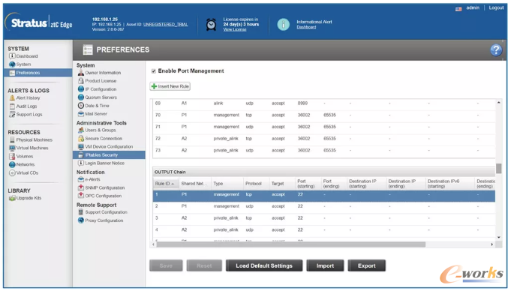
Task: Click the Mail Server icon
Action: 81,114
